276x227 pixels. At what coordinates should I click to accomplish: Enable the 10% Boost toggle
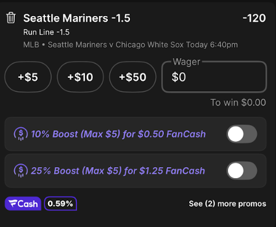tap(241, 134)
